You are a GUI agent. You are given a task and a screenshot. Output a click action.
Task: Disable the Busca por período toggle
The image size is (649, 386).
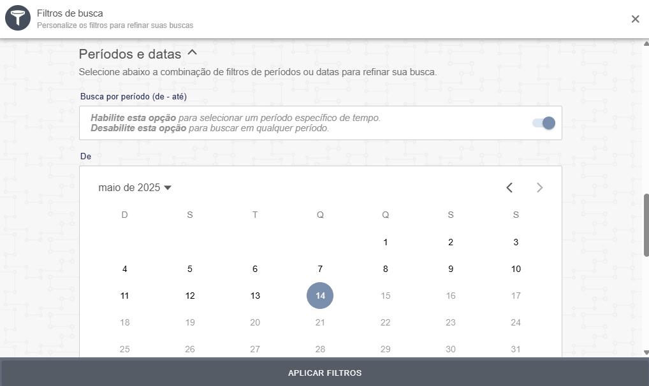544,123
